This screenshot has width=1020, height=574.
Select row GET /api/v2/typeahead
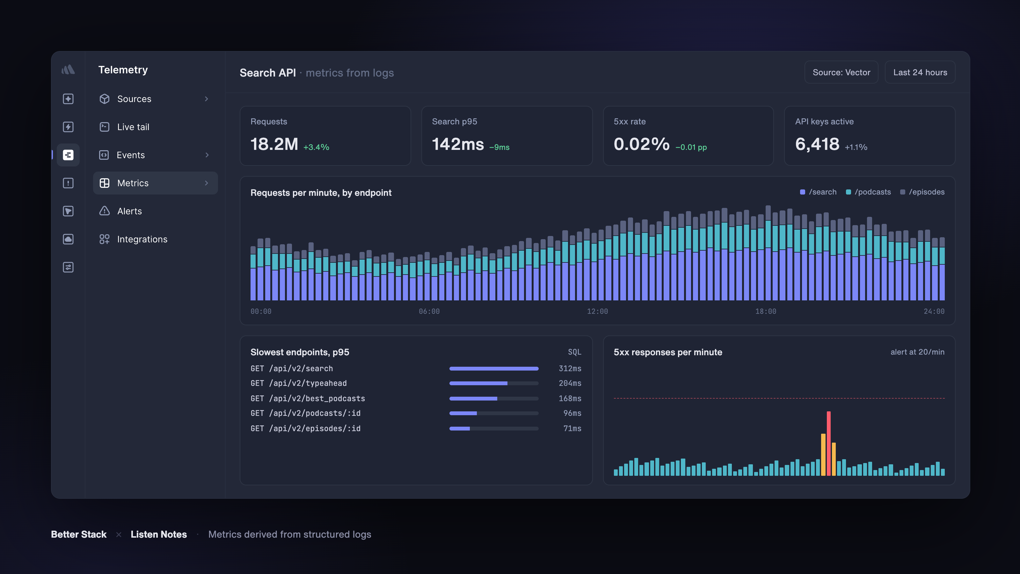click(x=416, y=383)
